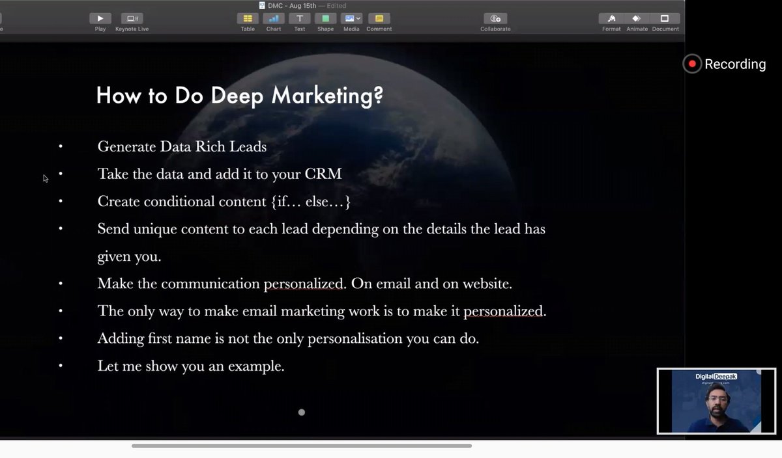Click the 'Generate Data Rich Leads' bullet
The width and height of the screenshot is (782, 458).
pyautogui.click(x=182, y=146)
